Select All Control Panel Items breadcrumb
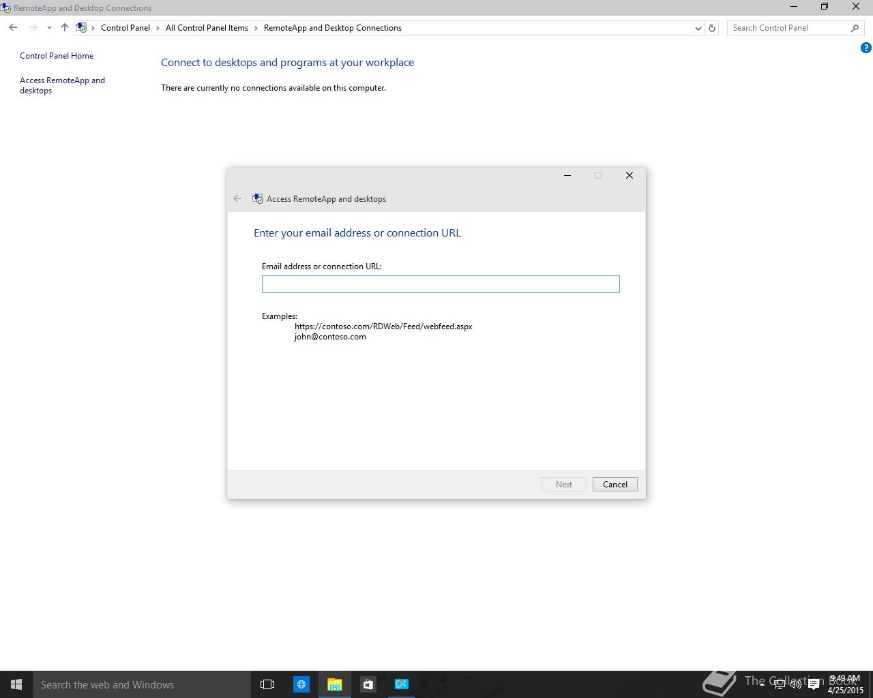873x698 pixels. [207, 28]
